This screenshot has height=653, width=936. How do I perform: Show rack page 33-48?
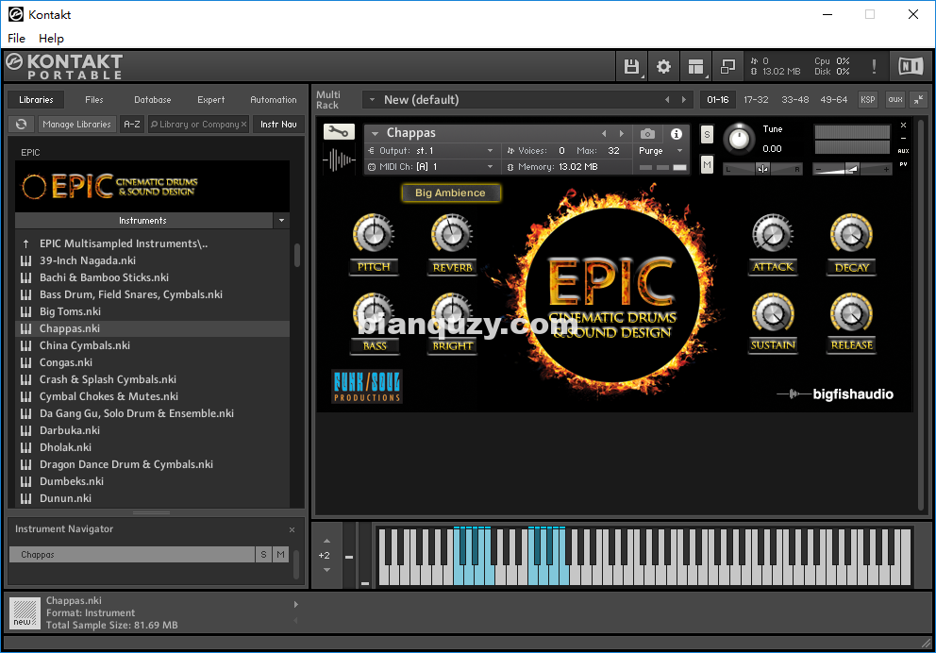[795, 100]
